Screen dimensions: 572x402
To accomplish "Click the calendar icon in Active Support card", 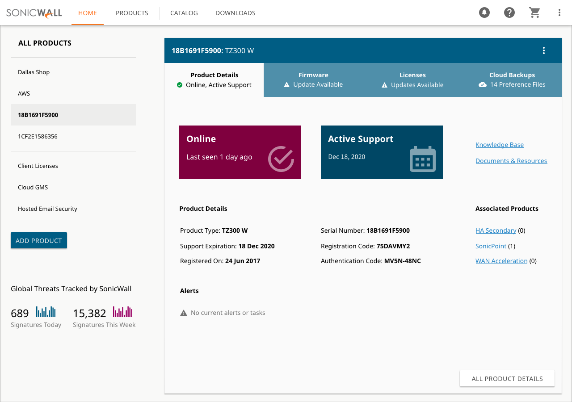I will point(423,159).
